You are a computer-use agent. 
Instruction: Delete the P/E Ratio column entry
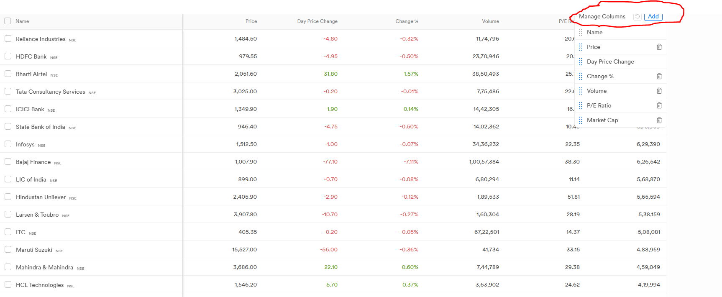click(x=659, y=105)
